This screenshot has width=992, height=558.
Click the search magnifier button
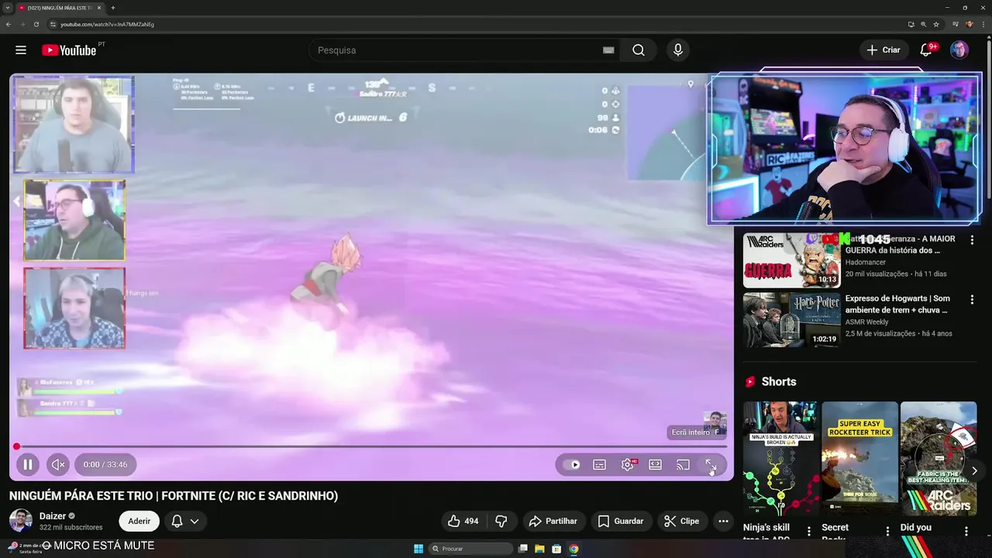tap(638, 50)
